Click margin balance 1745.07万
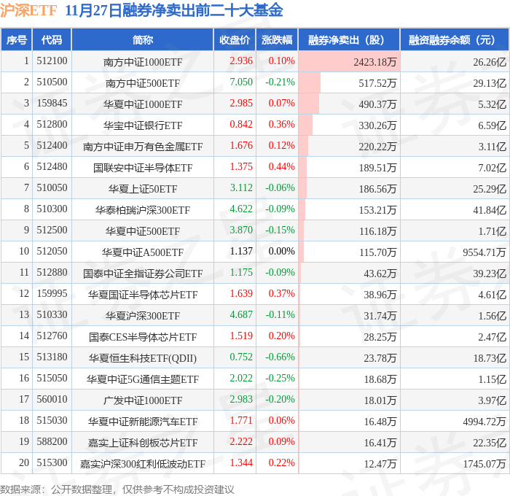Viewport: 510px width, 496px height. coord(484,464)
